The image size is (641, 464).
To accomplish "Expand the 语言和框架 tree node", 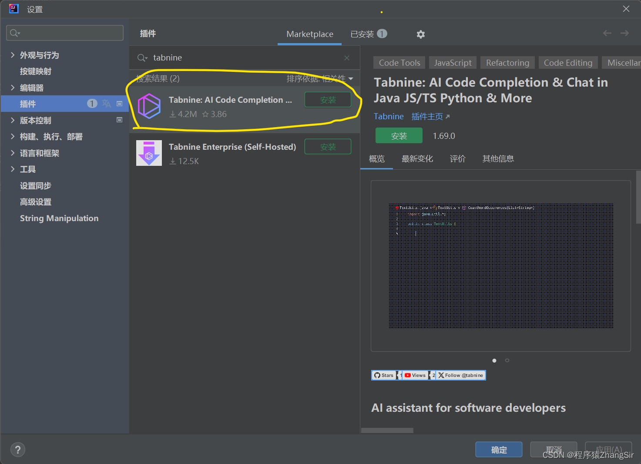I will coord(13,153).
